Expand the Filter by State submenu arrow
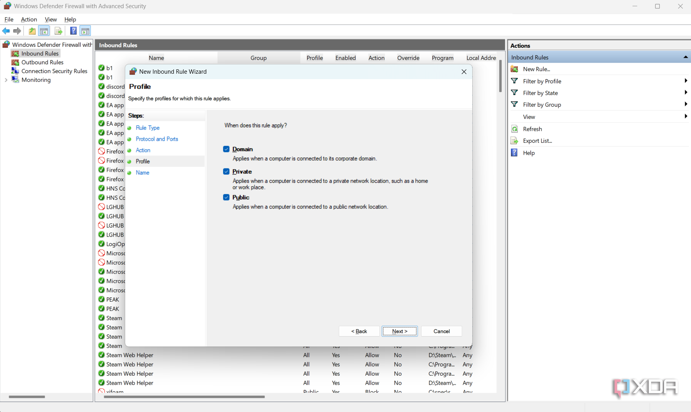Image resolution: width=691 pixels, height=412 pixels. click(686, 93)
